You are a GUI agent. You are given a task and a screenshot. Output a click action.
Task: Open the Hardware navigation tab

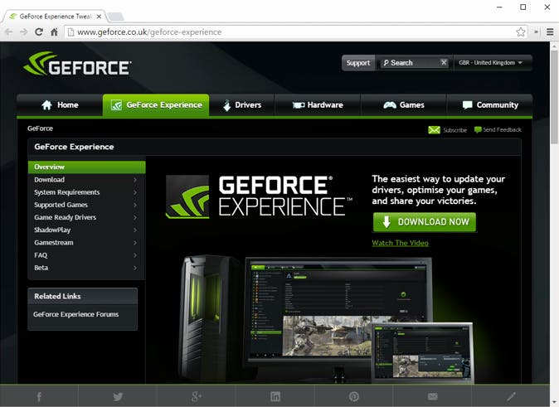318,105
